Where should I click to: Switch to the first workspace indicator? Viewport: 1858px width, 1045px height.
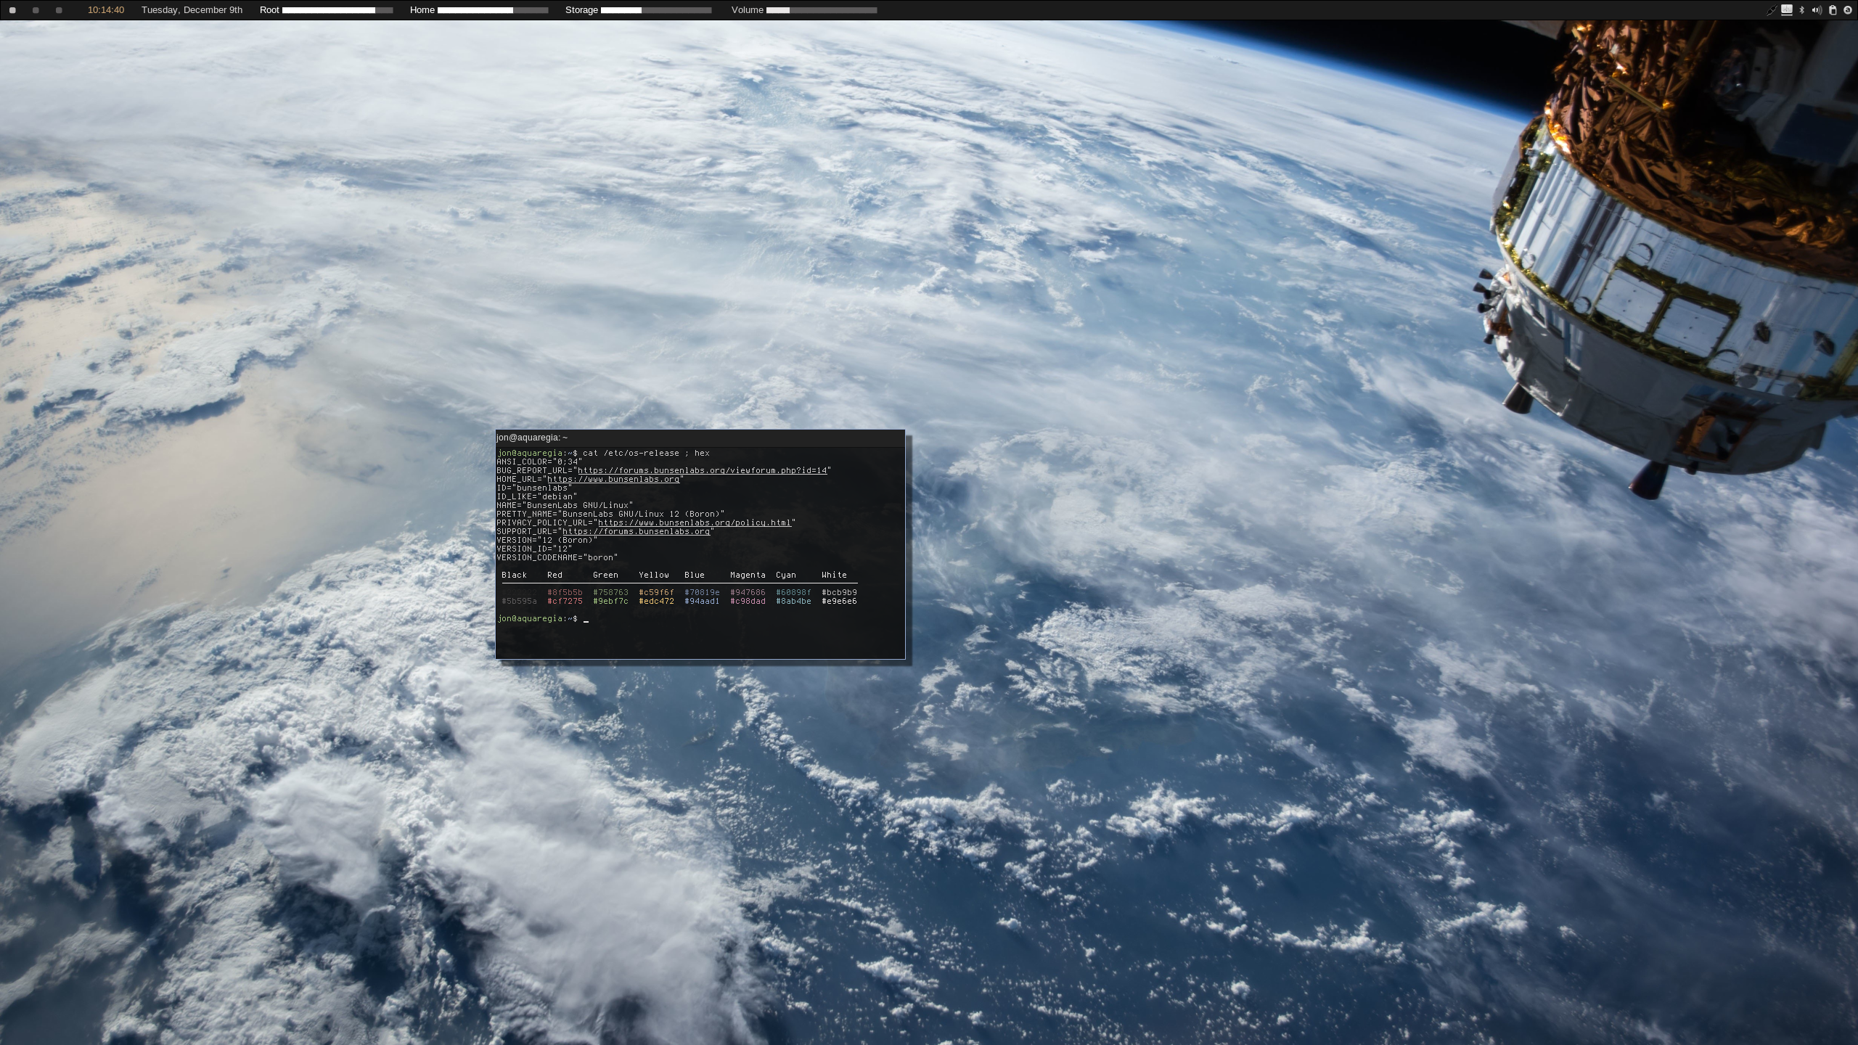[12, 10]
